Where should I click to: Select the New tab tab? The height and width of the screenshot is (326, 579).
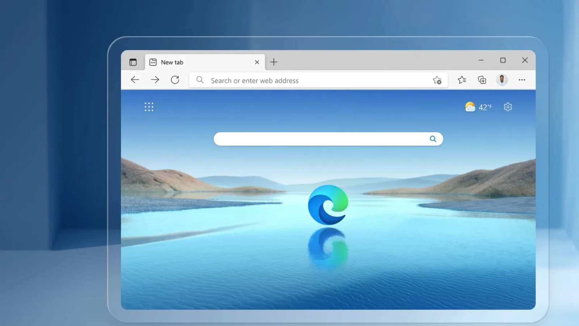point(205,62)
